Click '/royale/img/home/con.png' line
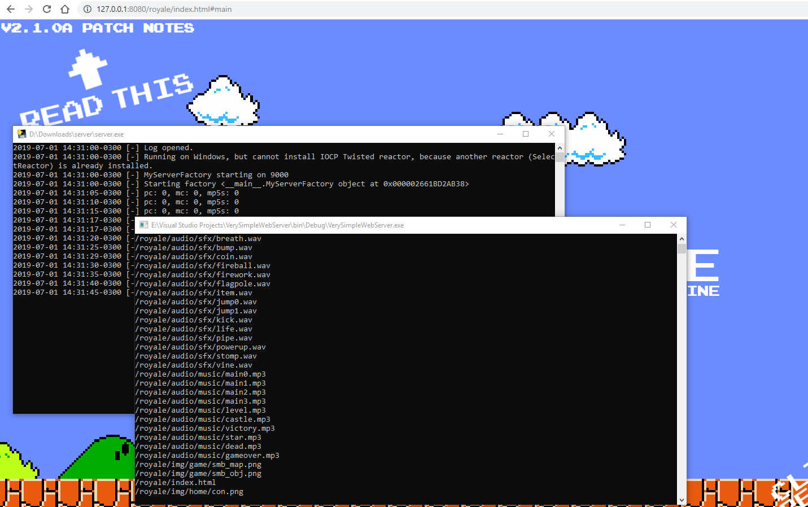The image size is (808, 507). tap(189, 492)
